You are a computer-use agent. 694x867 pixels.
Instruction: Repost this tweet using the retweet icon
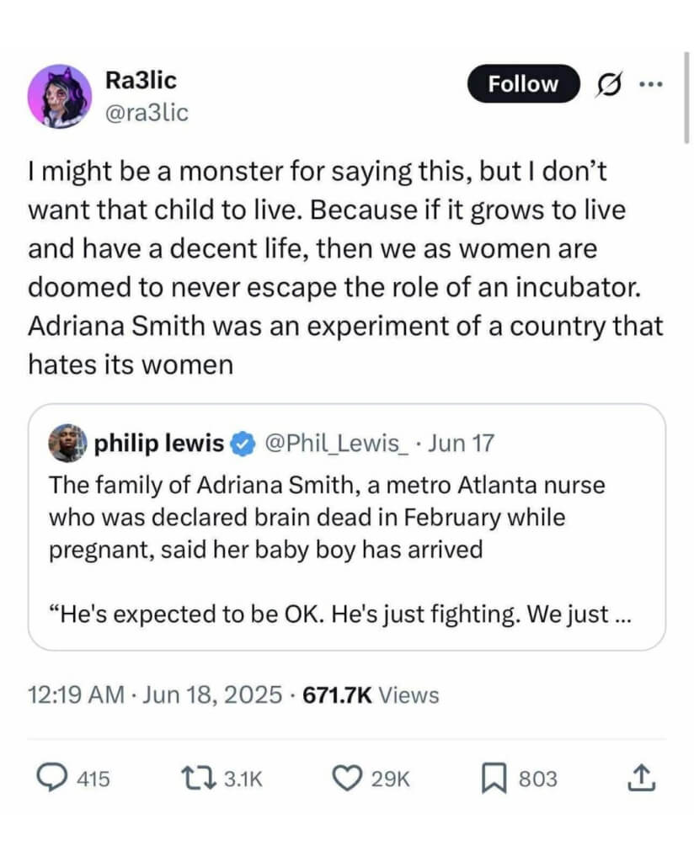click(199, 779)
